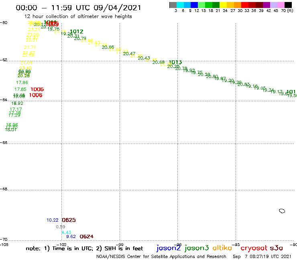Click the -64 latitude axis label

[x=4, y=100]
